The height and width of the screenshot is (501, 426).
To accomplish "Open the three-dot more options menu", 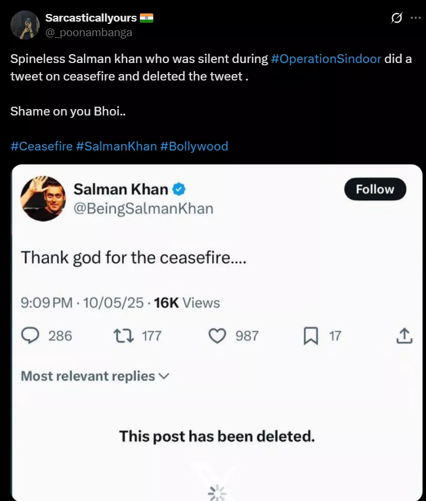I will click(x=416, y=18).
